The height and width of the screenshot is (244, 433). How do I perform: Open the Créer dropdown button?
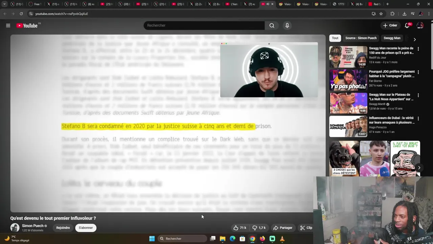[x=390, y=25]
